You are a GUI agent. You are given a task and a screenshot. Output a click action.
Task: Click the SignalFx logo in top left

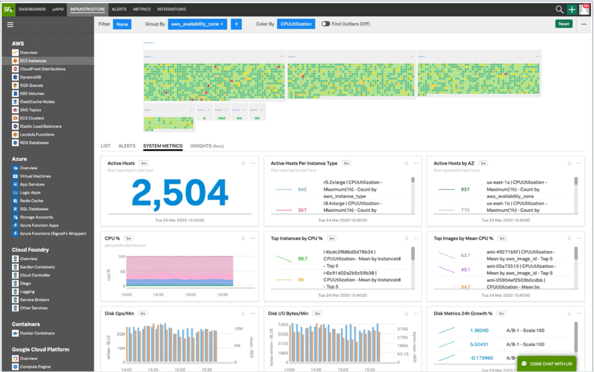[9, 9]
